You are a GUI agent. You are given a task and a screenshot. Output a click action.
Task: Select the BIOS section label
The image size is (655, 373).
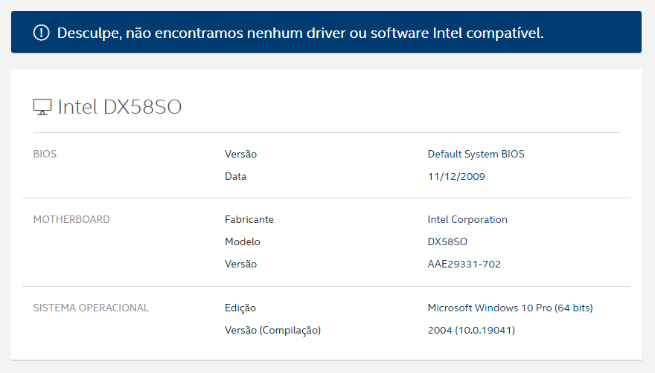tap(45, 154)
